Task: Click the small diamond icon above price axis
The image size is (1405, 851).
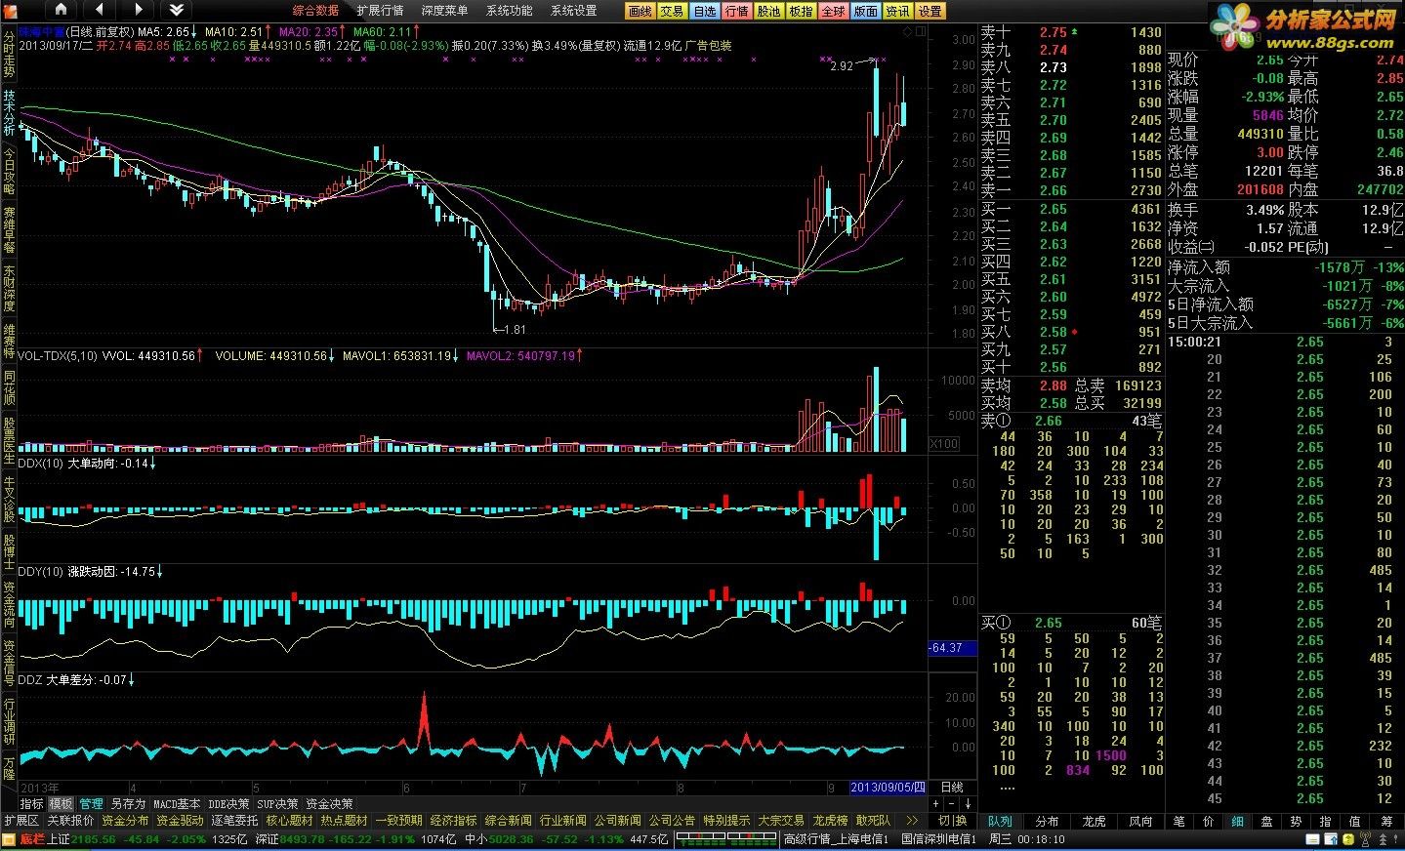Action: click(907, 32)
